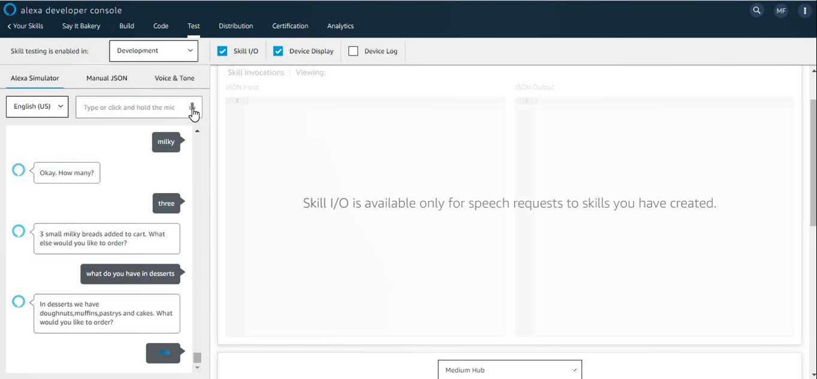Screen dimensions: 817x379
Task: Click the '3 small milky breads added' response
Action: pyautogui.click(x=107, y=239)
